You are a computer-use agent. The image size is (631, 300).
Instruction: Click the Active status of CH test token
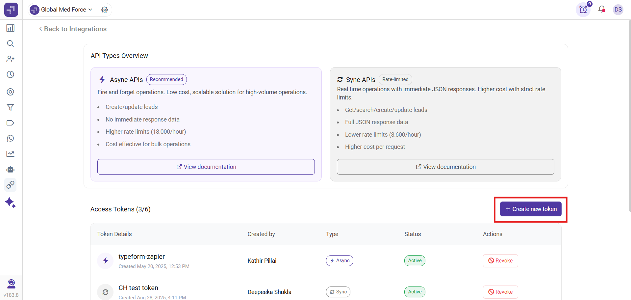[x=415, y=292]
